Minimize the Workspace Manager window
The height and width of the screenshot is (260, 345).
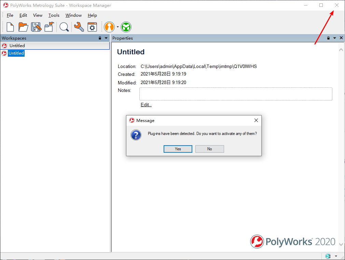[306, 5]
